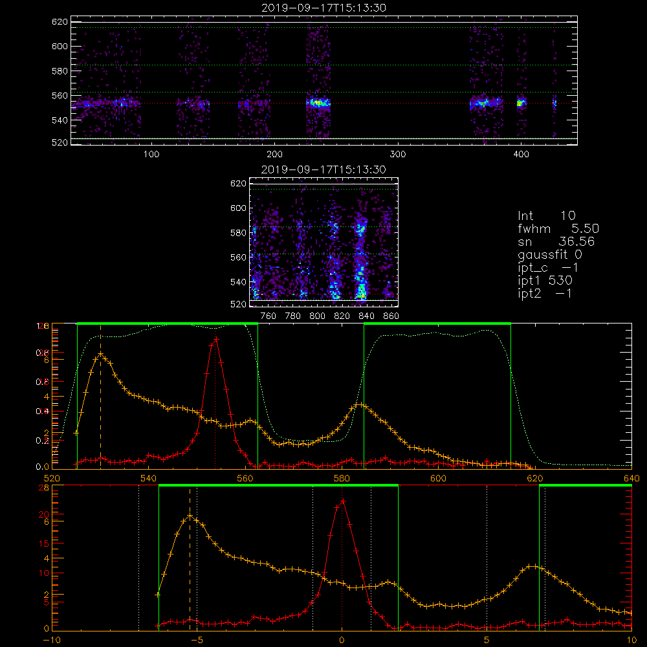Click the orange dashed vertical line in bottom plot
This screenshot has height=647, width=647.
[190, 559]
